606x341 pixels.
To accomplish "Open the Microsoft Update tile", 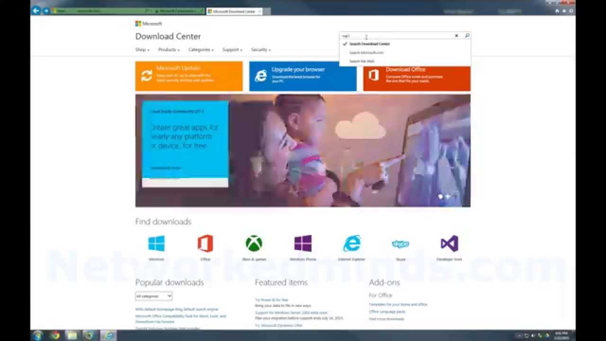I will tap(189, 76).
